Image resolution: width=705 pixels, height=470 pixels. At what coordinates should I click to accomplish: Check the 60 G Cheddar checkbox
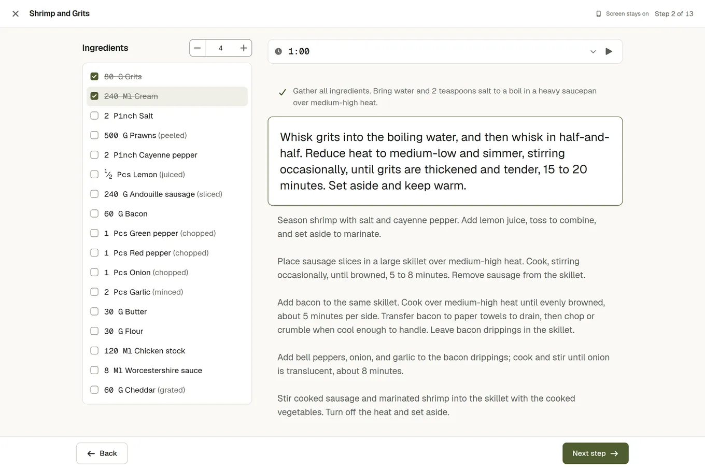pyautogui.click(x=94, y=390)
